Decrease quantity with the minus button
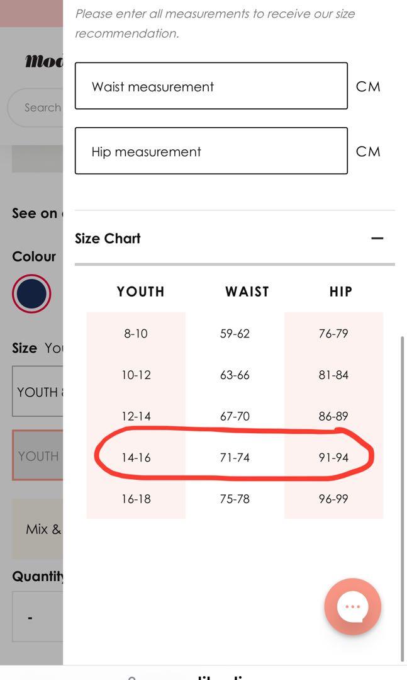Viewport: 407px width, 680px height. pos(30,618)
